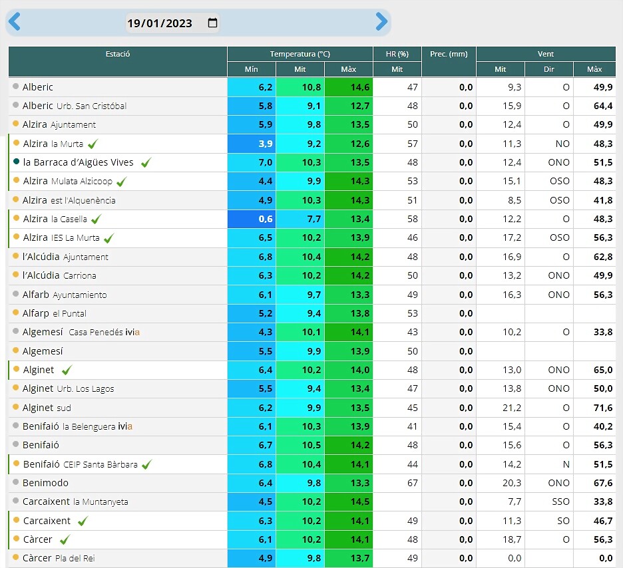Click the orange dot before l'Alcúdia Carriona
This screenshot has height=568, width=623.
tap(16, 274)
